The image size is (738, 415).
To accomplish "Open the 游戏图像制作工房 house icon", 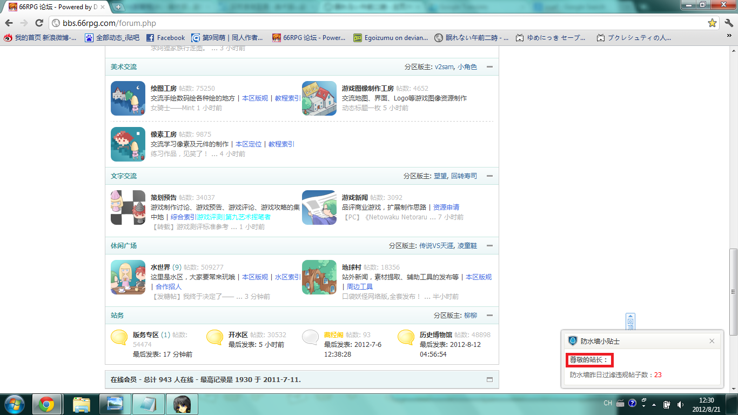I will [319, 98].
